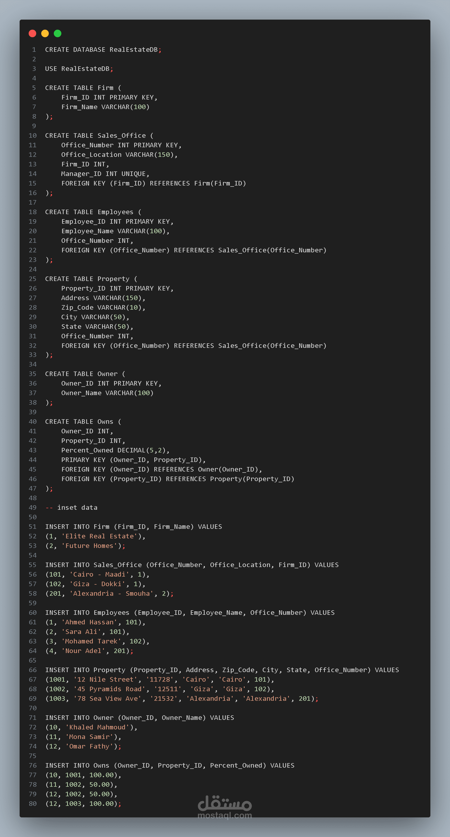Click the yellow minimize dot
This screenshot has width=450, height=837.
(x=45, y=33)
